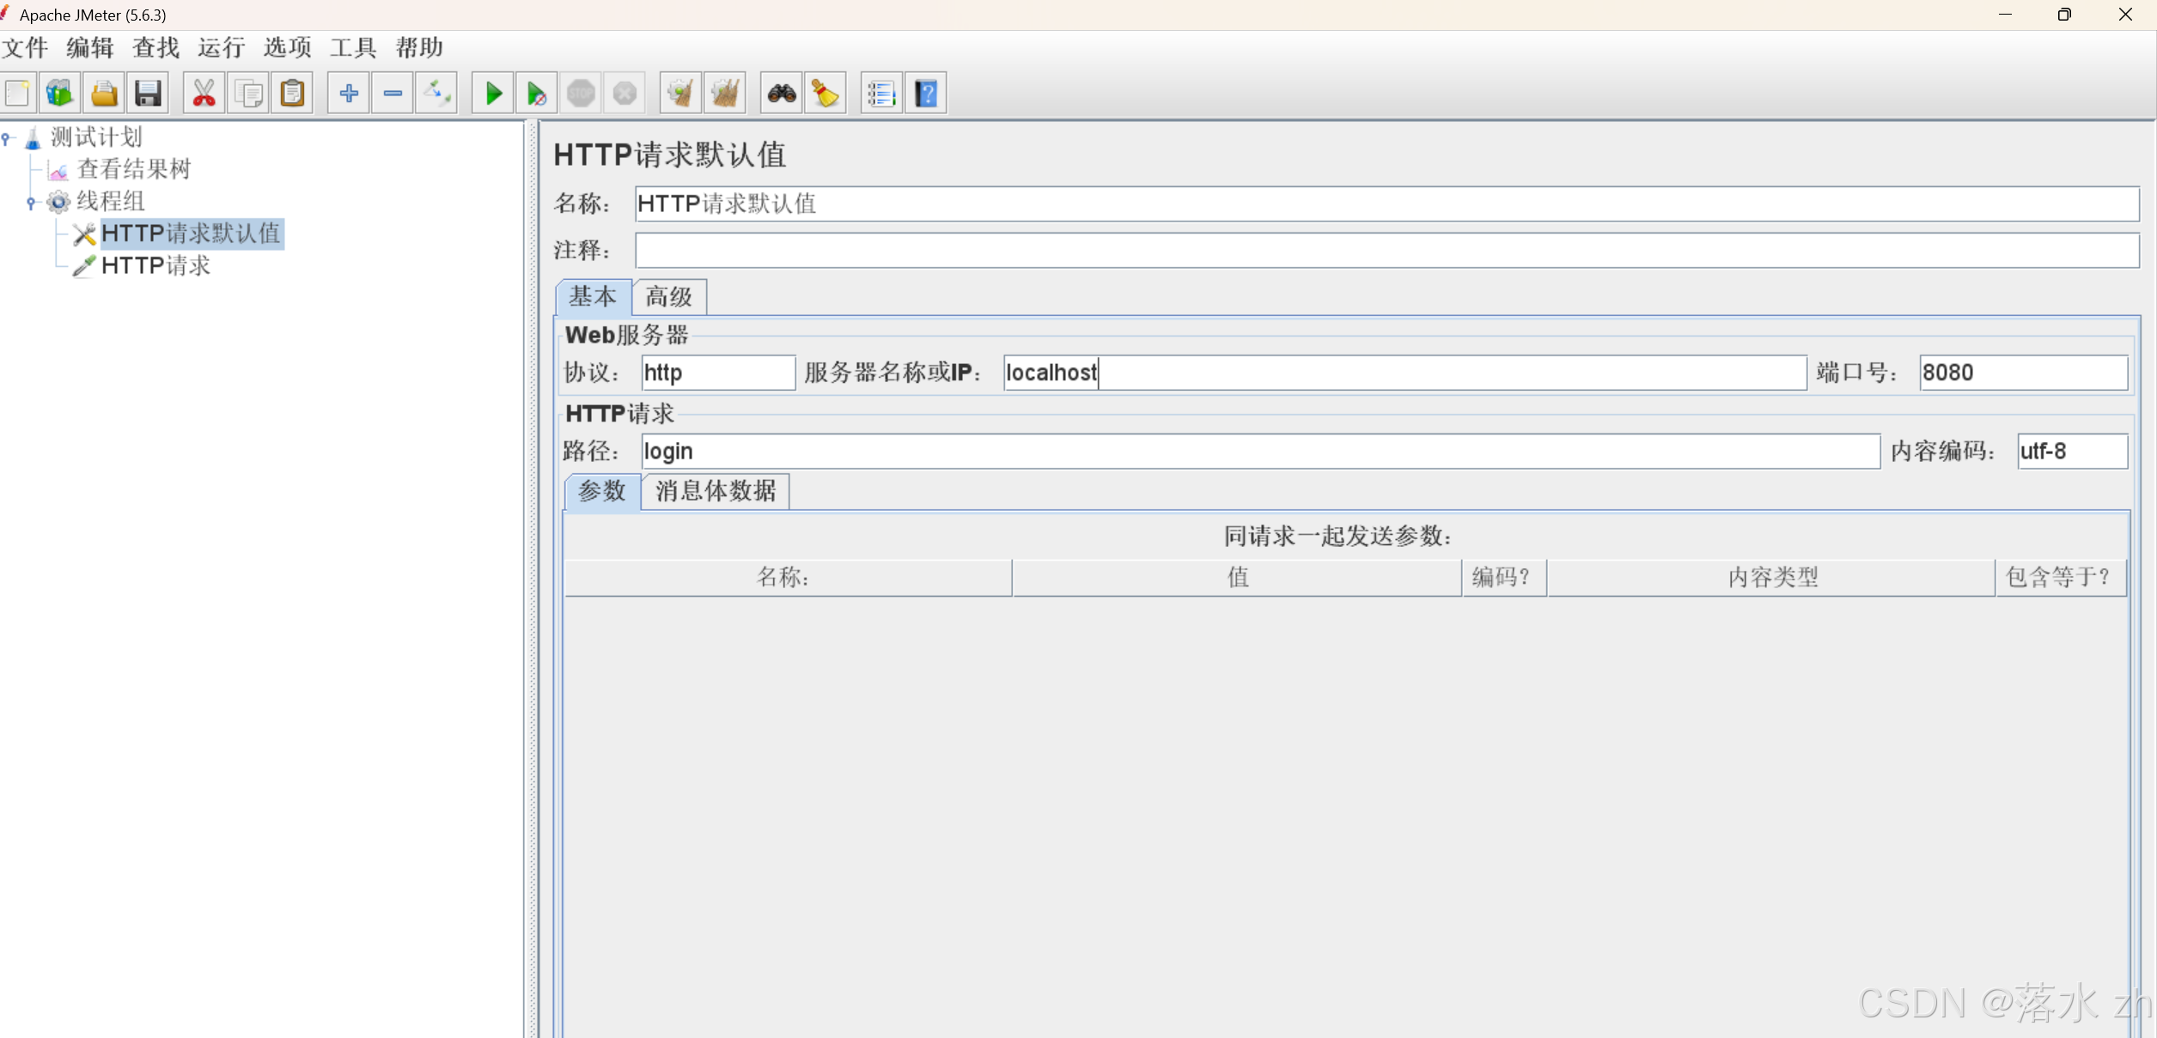Click the 协议 field containing http
The image size is (2157, 1038).
(718, 373)
